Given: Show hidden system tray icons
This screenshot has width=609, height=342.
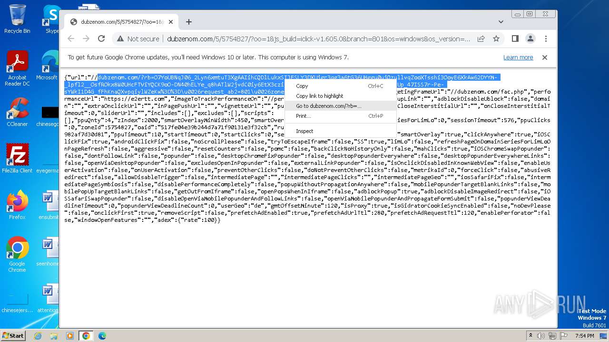Looking at the screenshot, I should click(x=530, y=336).
